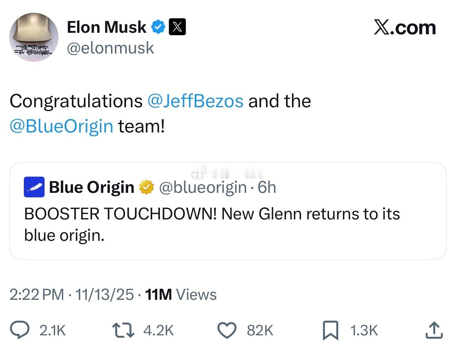The image size is (456, 345).
Task: Click Elon Musk's blue verified badge
Action: 158,27
